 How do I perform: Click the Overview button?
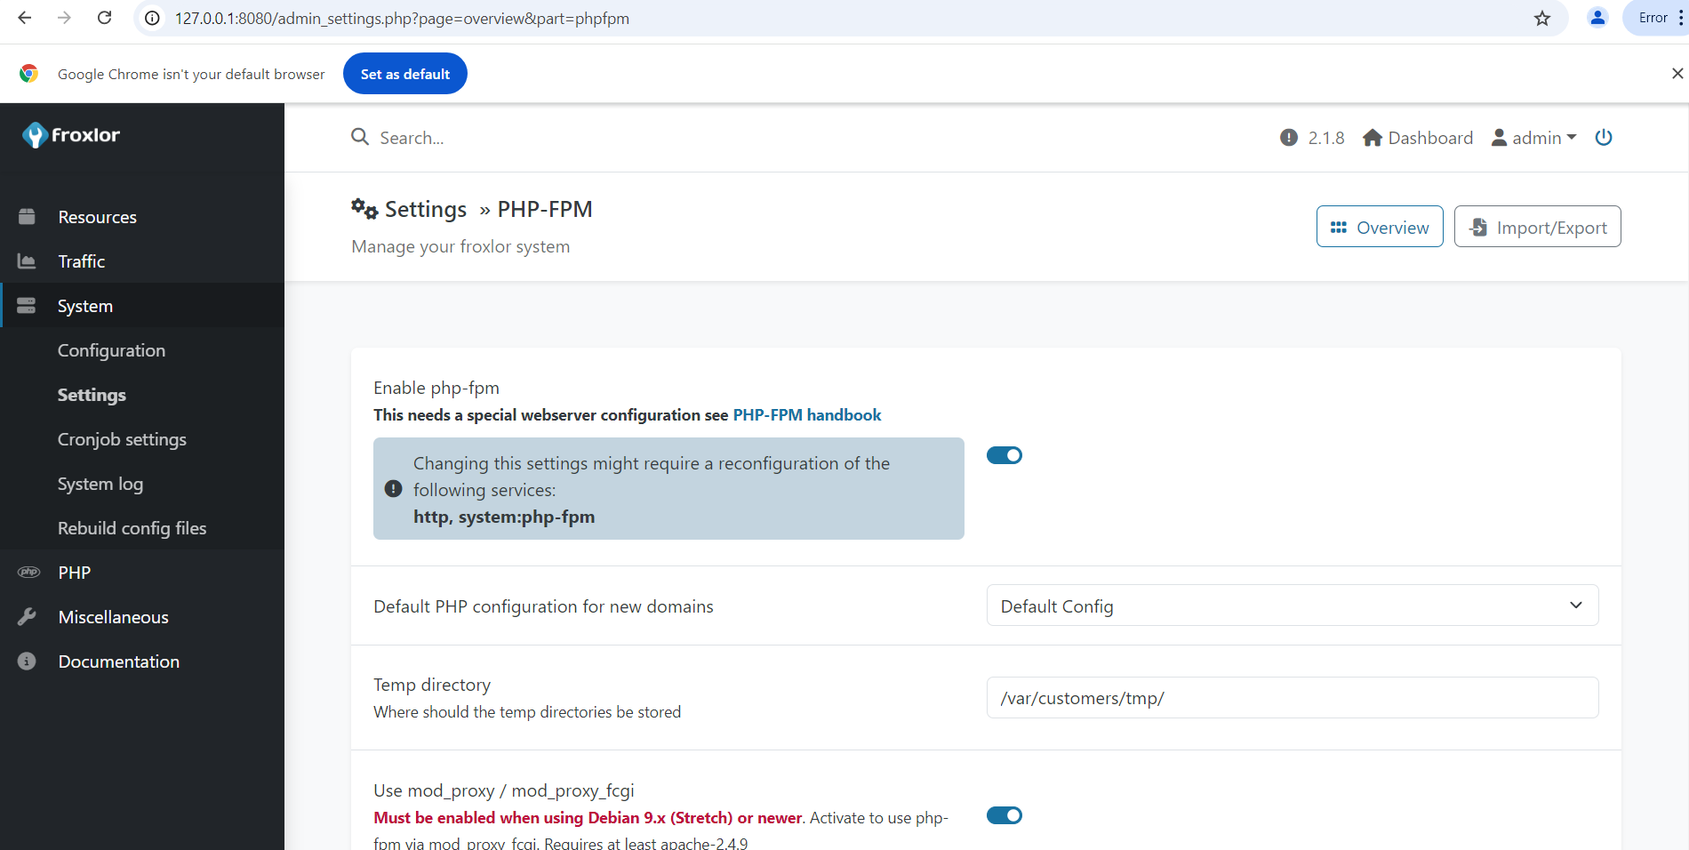(x=1379, y=227)
